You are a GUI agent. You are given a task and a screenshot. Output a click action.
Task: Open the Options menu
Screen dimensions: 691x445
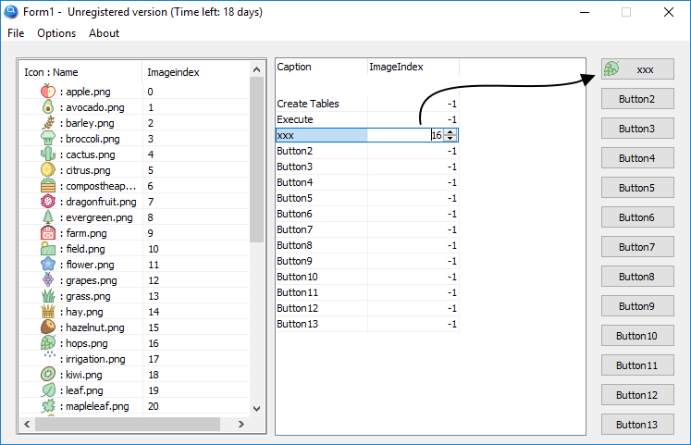(x=56, y=33)
